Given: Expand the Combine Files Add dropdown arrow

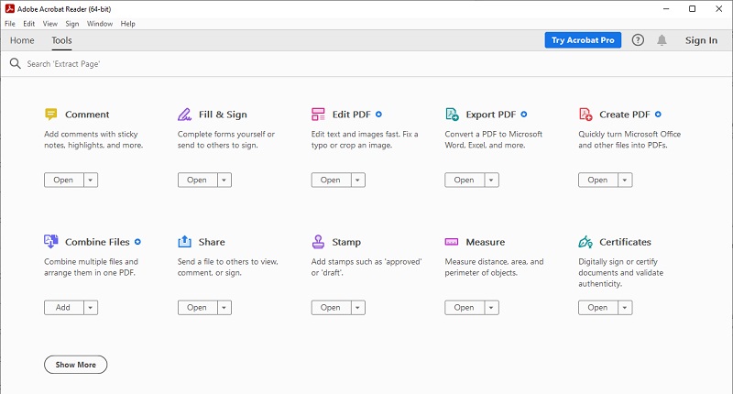Looking at the screenshot, I should [x=91, y=308].
